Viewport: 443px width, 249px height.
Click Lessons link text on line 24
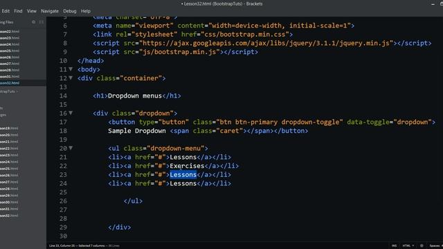(183, 183)
